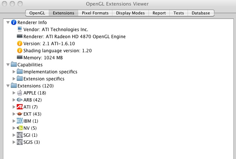Expand the SGI (1) extensions group
236x159 pixels.
pyautogui.click(x=14, y=135)
